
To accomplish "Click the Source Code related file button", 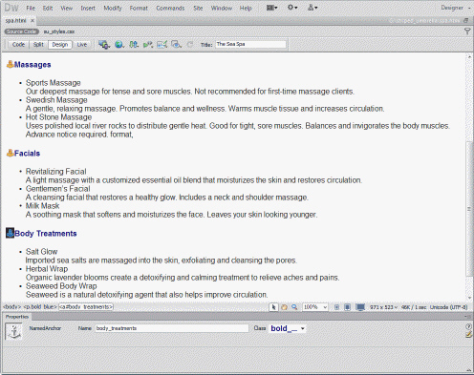I will [21, 31].
